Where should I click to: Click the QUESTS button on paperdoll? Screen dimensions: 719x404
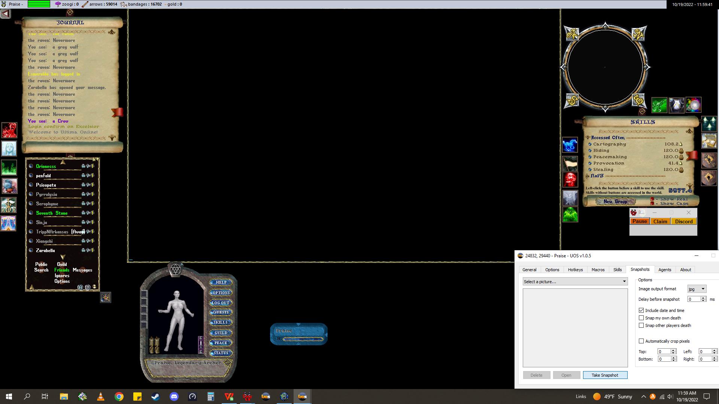(x=221, y=312)
